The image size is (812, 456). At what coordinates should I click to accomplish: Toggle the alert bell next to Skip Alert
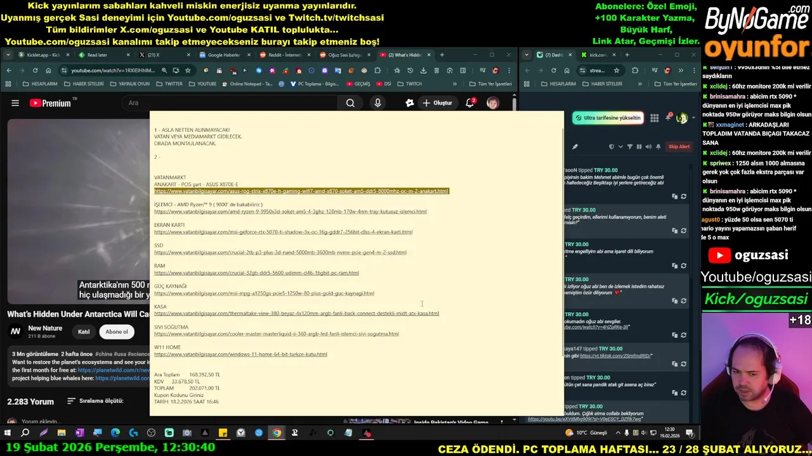[658, 147]
